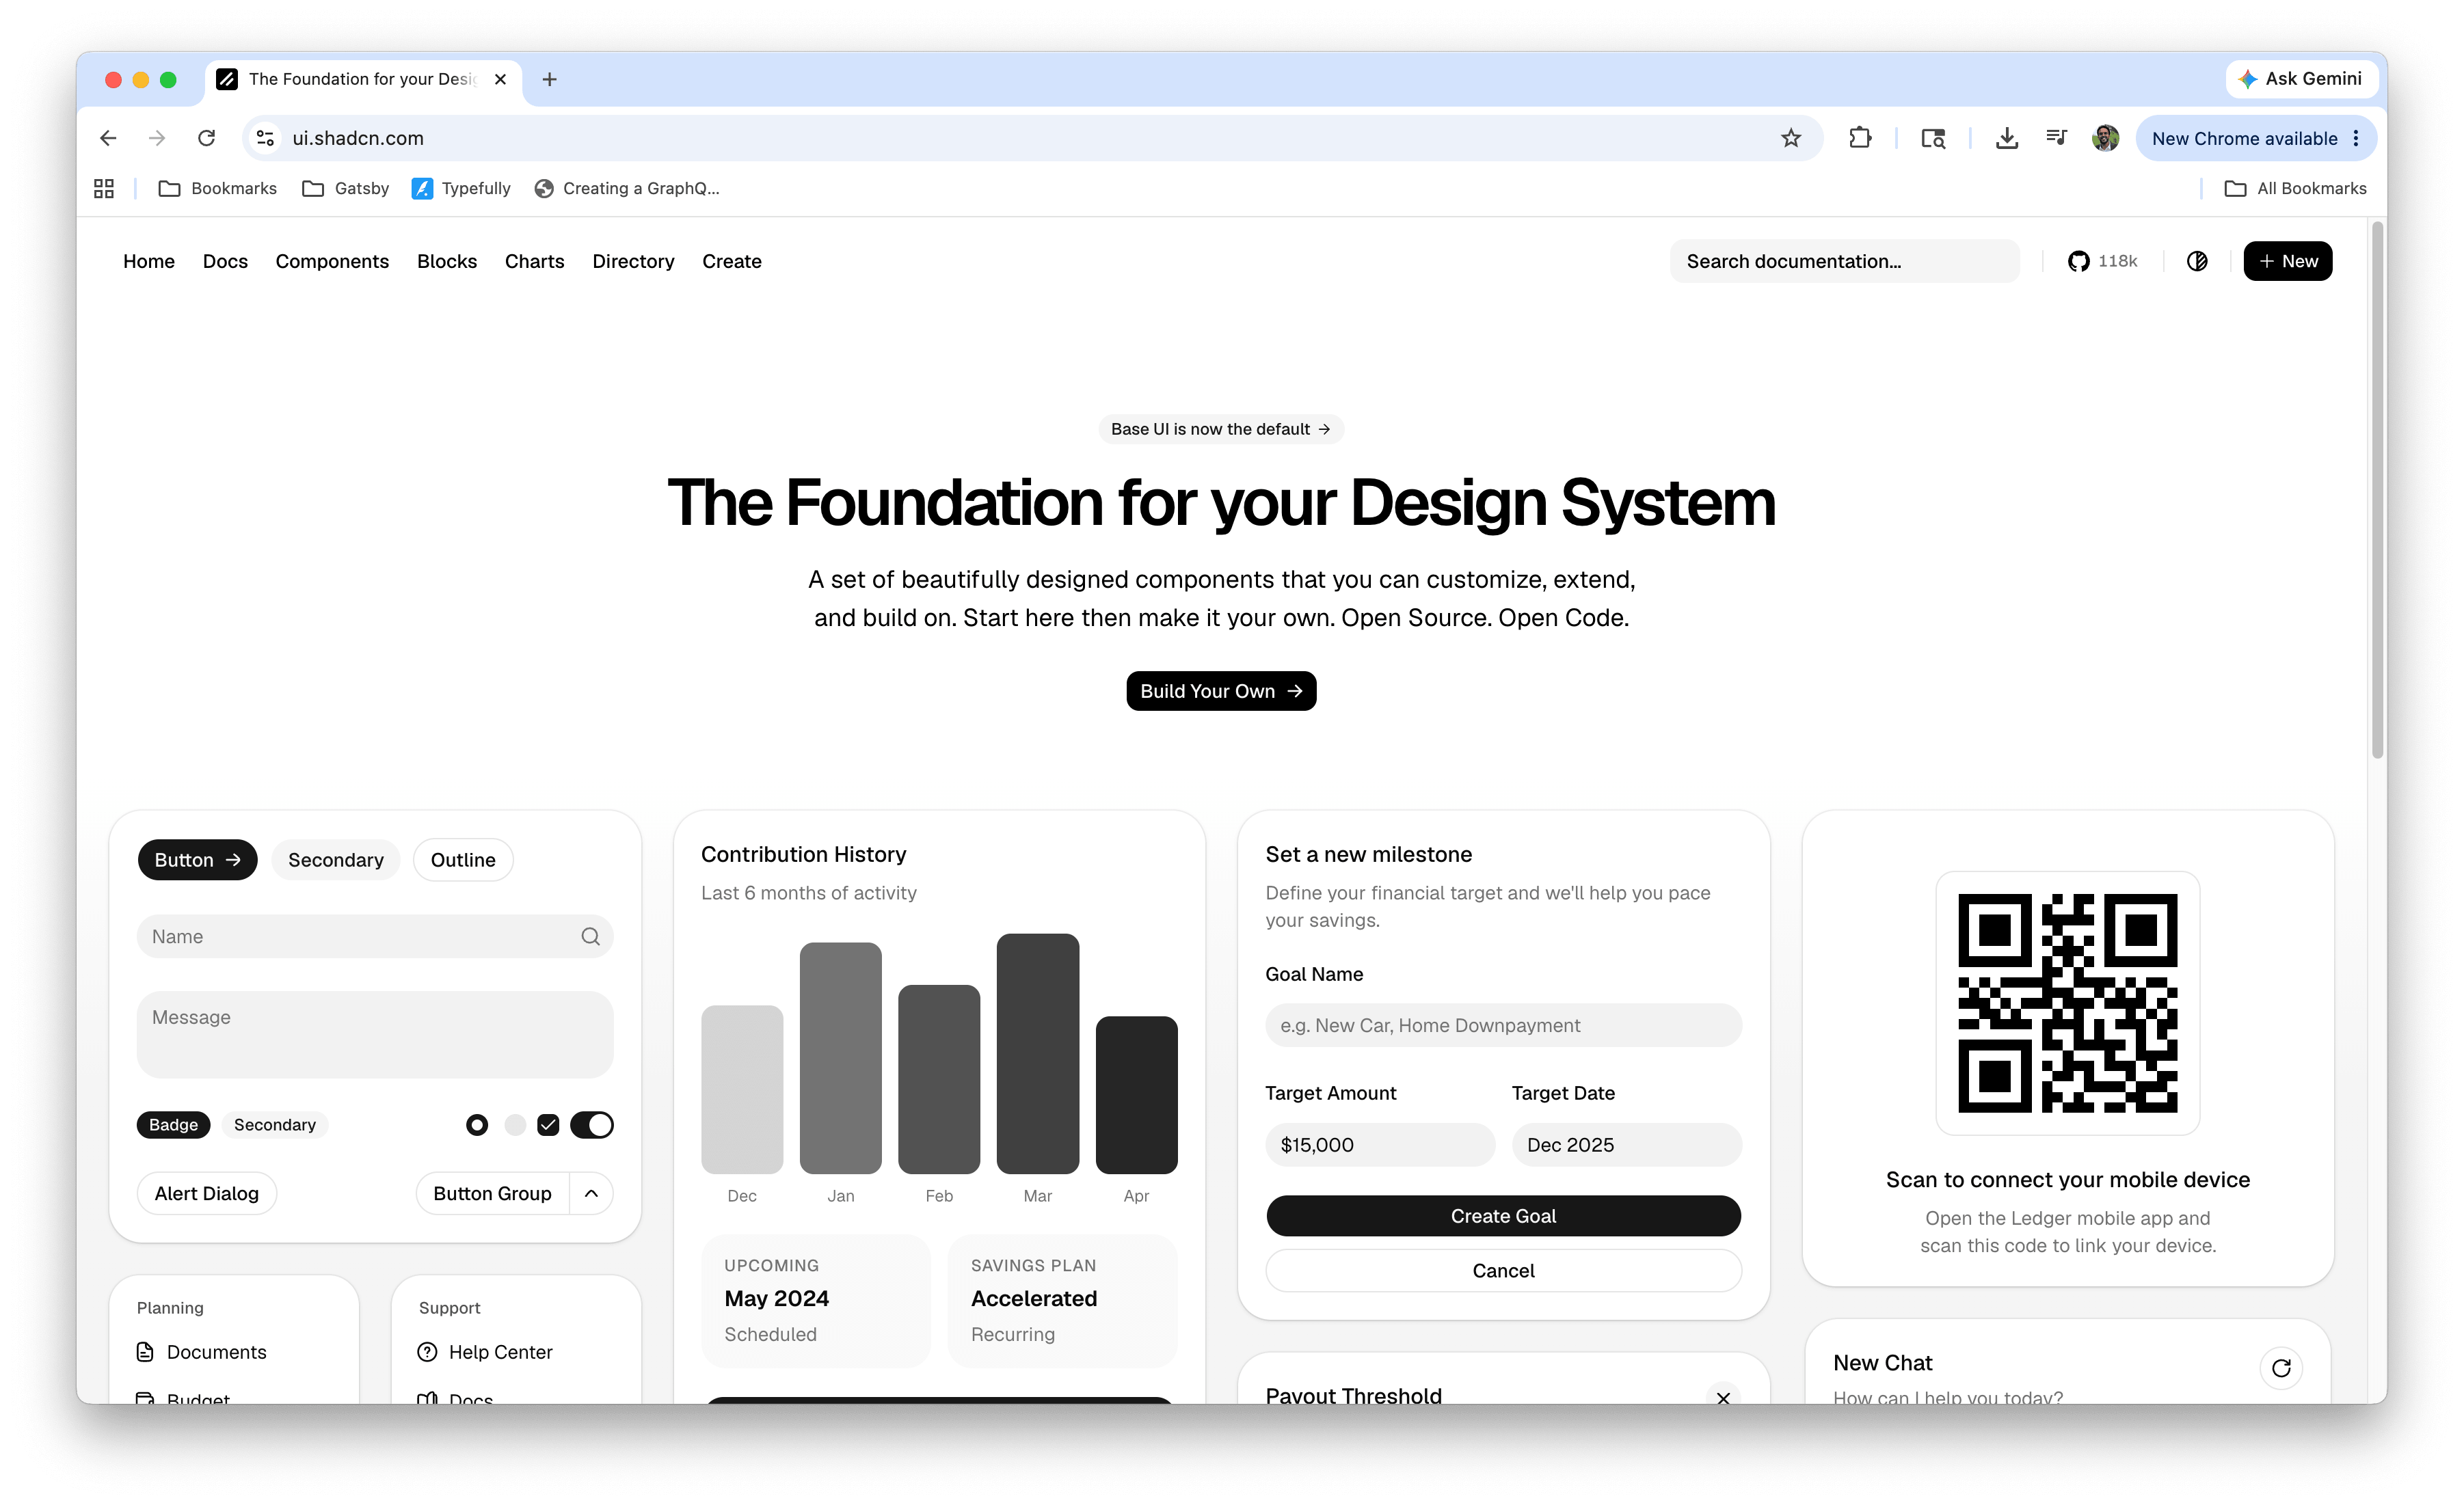Open the Downloads icon in the toolbar
The width and height of the screenshot is (2464, 1505).
[2006, 138]
